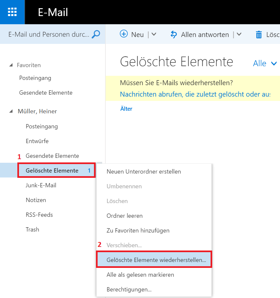
Task: Click the reply-all arrows icon
Action: coord(174,35)
